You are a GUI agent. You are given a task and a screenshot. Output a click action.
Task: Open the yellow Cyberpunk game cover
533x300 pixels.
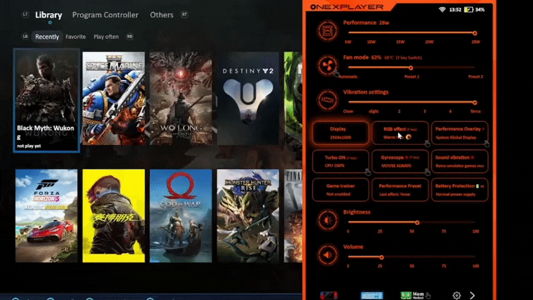click(114, 216)
